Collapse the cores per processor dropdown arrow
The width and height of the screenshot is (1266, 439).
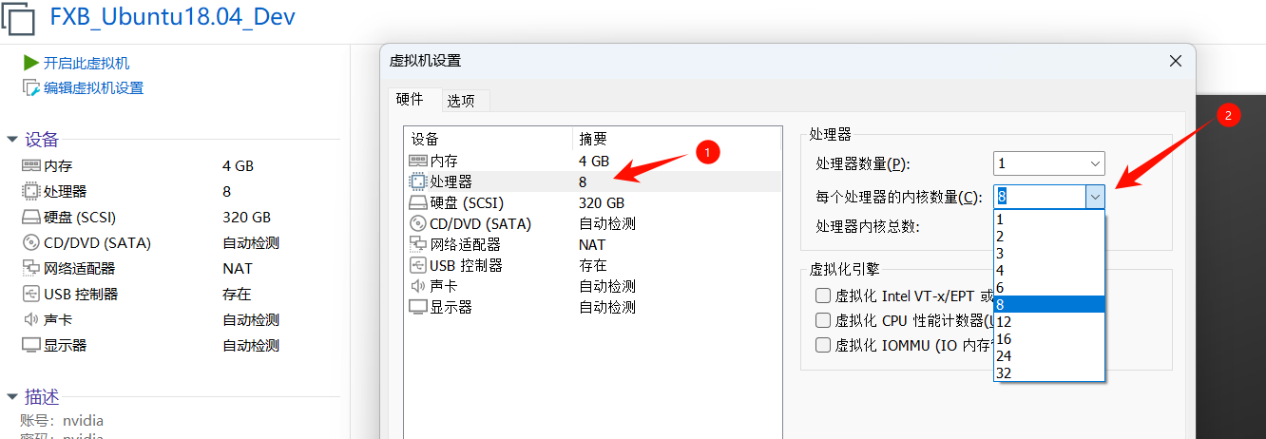pyautogui.click(x=1095, y=197)
